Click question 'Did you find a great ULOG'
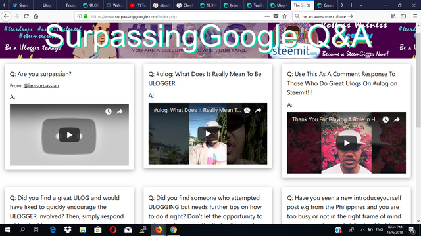 pyautogui.click(x=67, y=207)
